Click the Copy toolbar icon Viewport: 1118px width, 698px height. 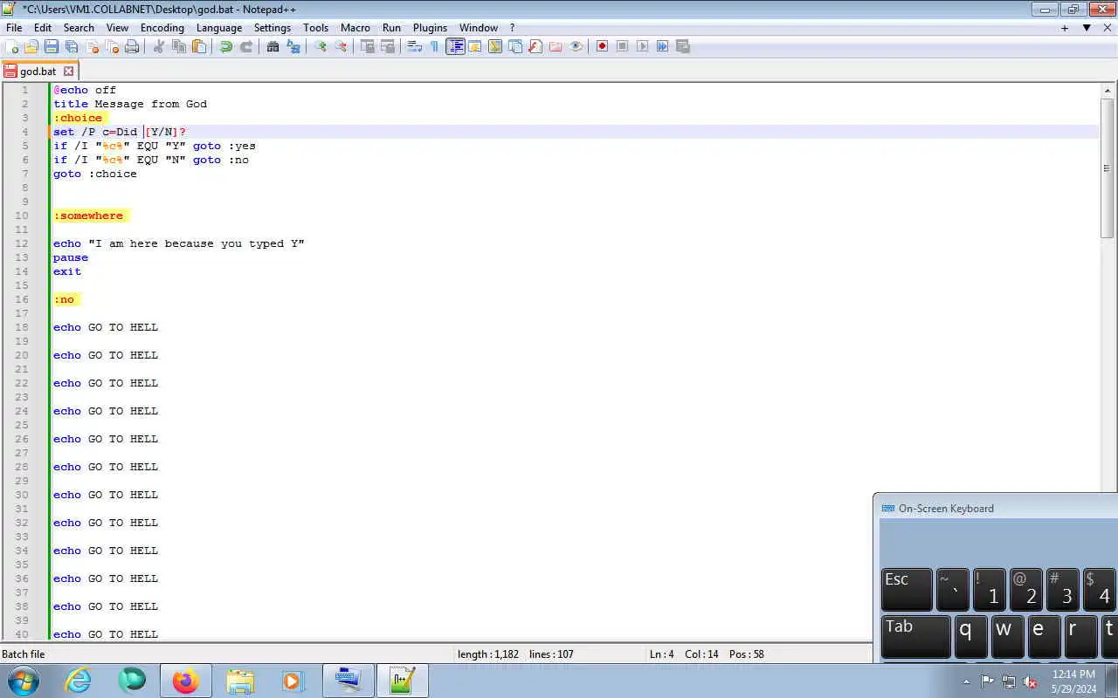(x=179, y=46)
